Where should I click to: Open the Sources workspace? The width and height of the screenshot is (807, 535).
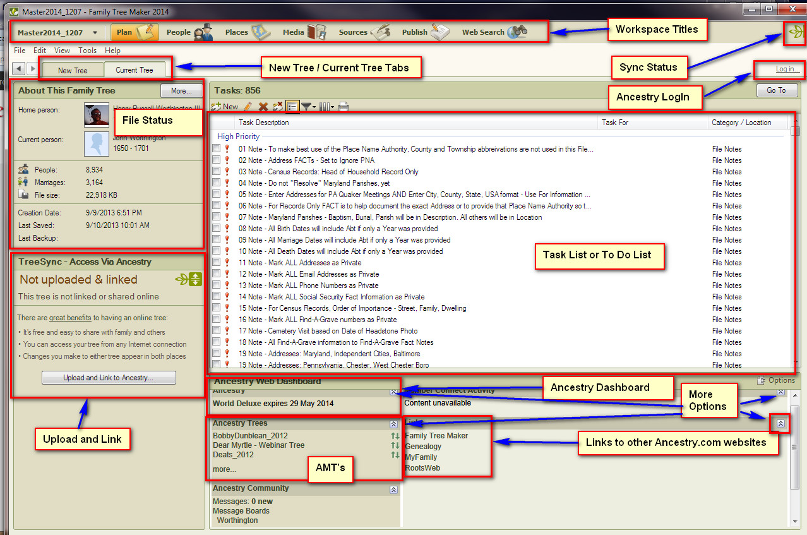pyautogui.click(x=364, y=32)
